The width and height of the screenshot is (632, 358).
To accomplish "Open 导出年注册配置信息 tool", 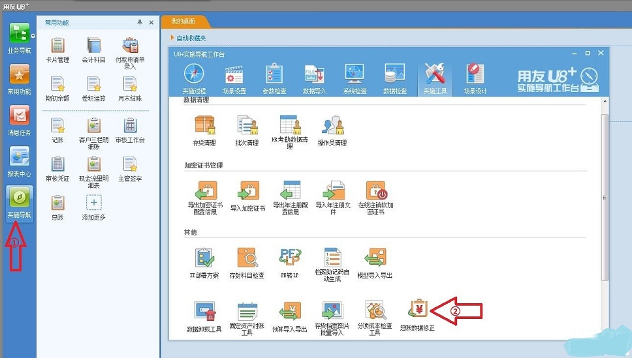I will (291, 198).
